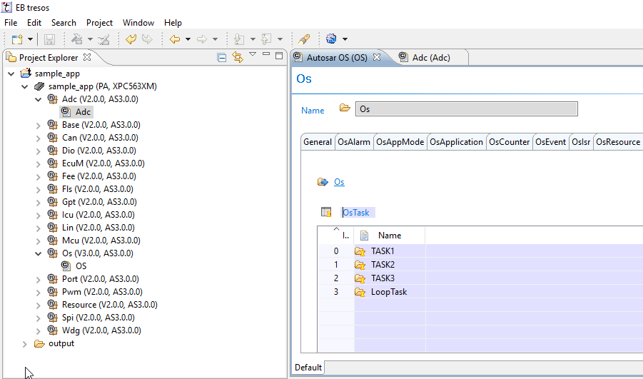Viewport: 643px width, 379px height.
Task: Open the File menu
Action: [x=11, y=23]
